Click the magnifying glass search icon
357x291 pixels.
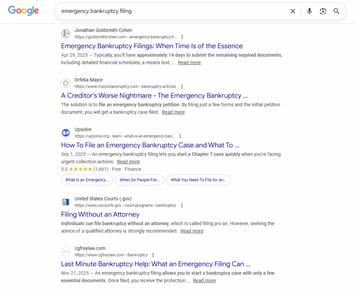tap(336, 11)
